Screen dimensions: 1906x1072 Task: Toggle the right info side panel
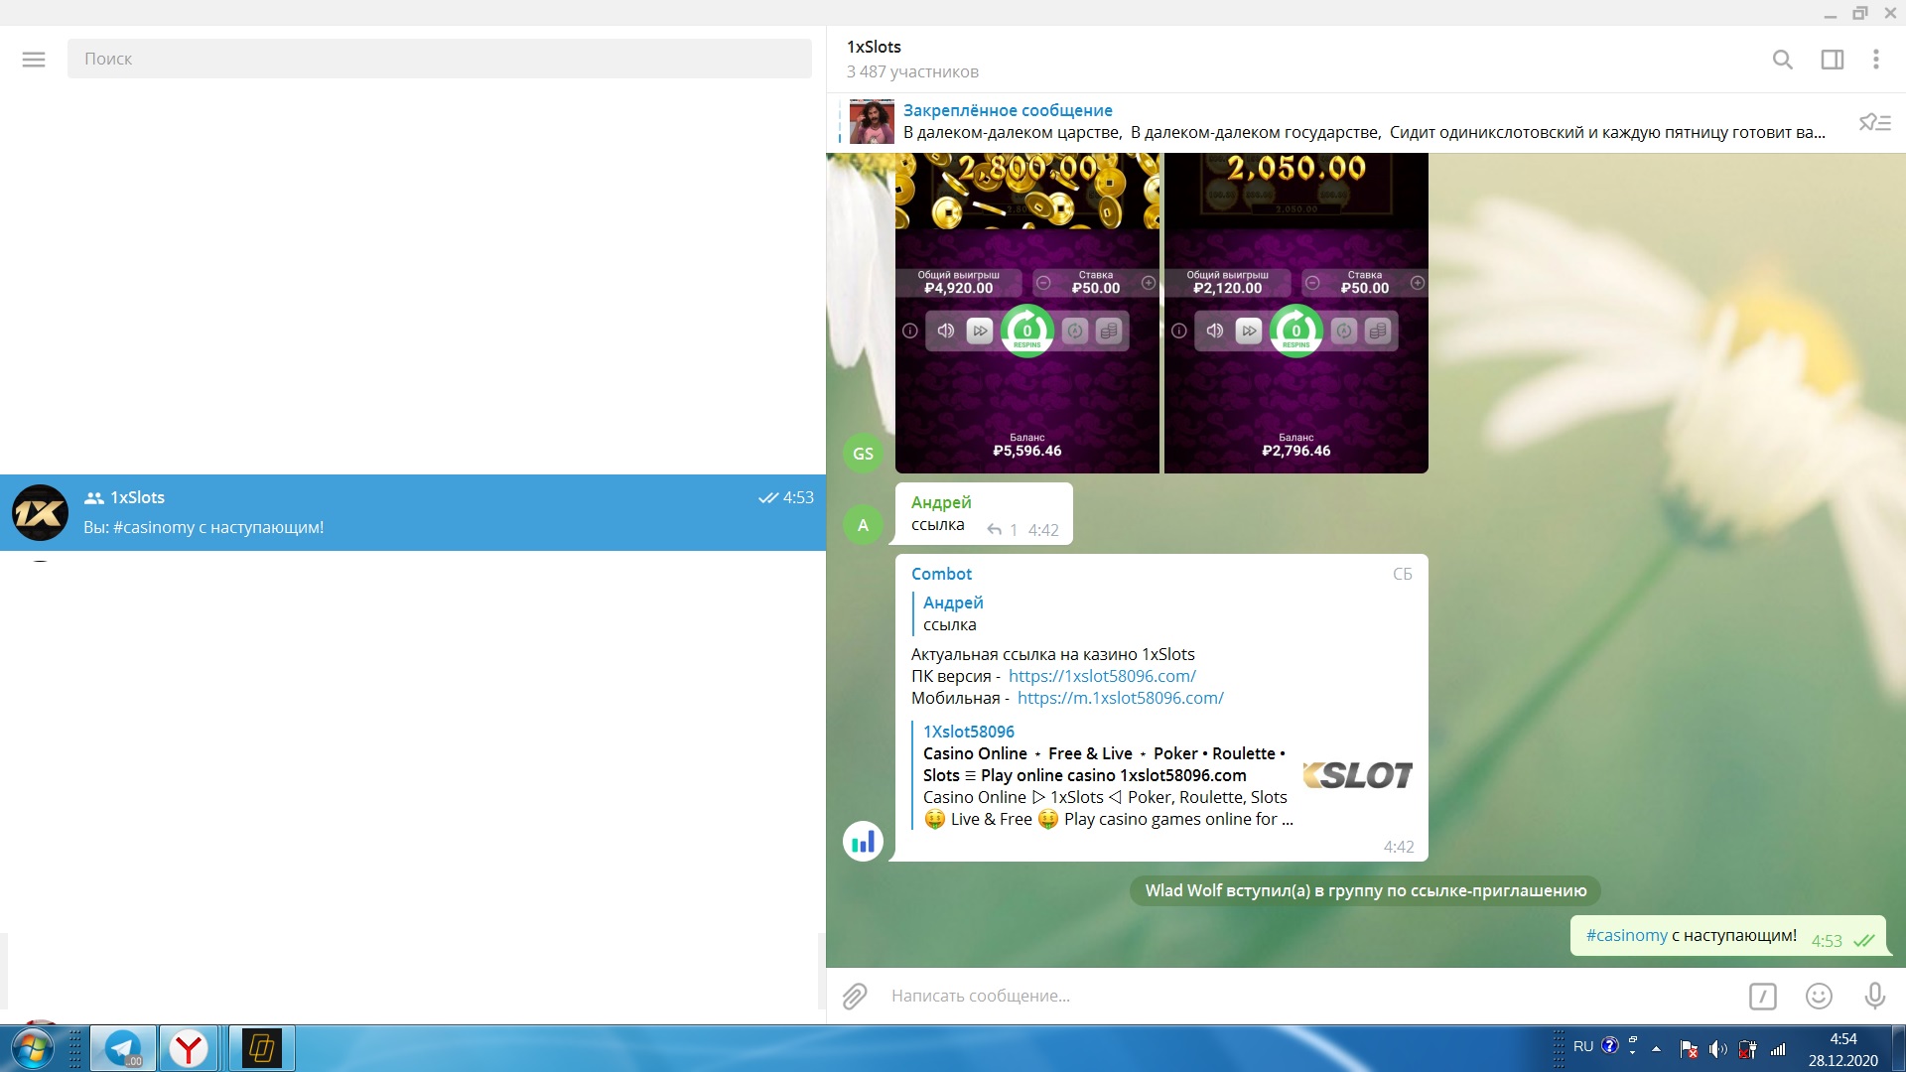(1833, 60)
